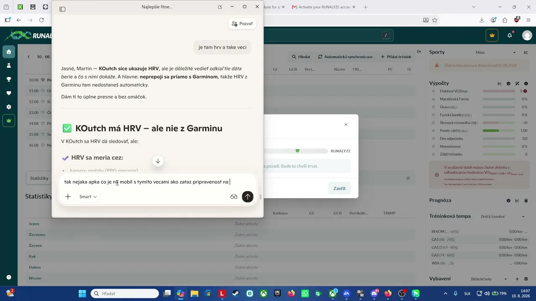Show hidden system tray icons

(x=445, y=293)
